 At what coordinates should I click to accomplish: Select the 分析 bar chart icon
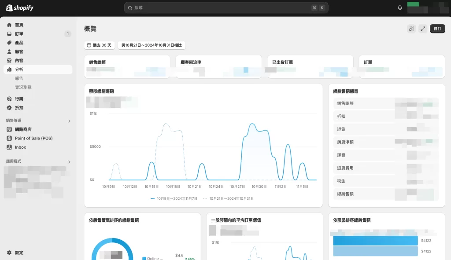9,69
